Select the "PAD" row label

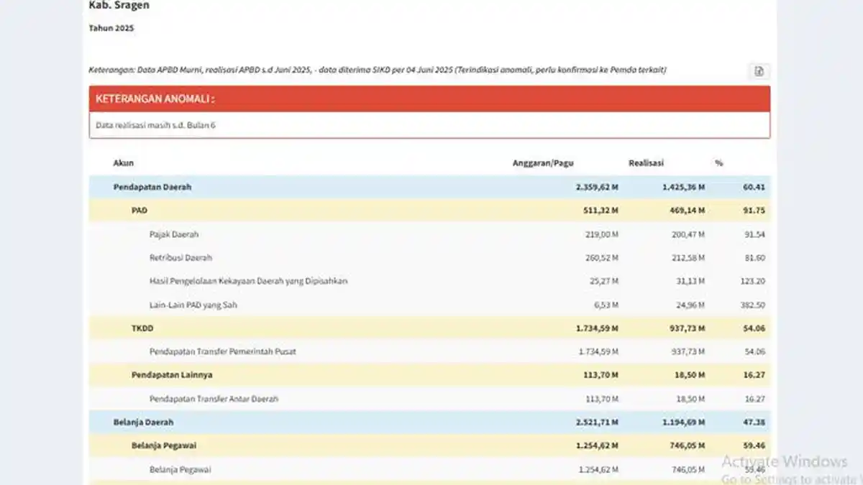[140, 211]
